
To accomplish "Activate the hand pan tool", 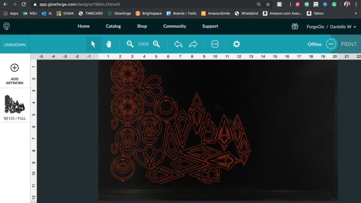I will 109,44.
